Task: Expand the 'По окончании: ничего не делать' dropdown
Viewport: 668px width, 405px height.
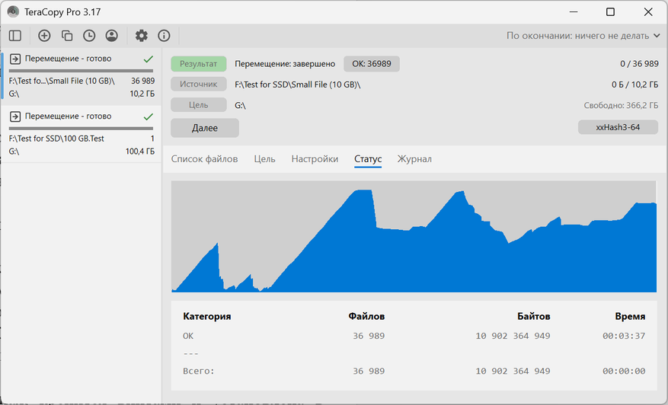Action: pyautogui.click(x=583, y=36)
